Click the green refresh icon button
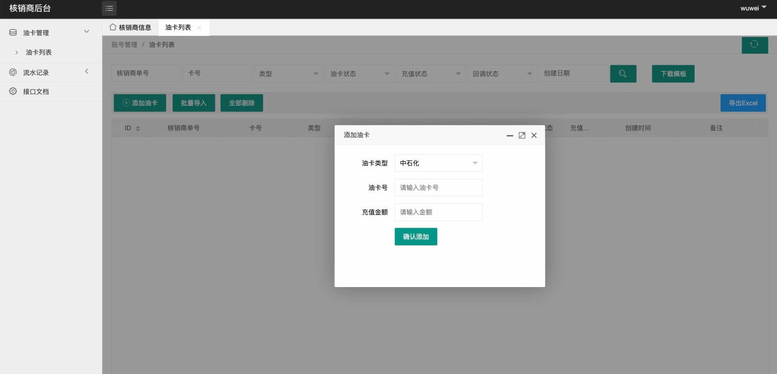This screenshot has width=777, height=374. pos(755,45)
